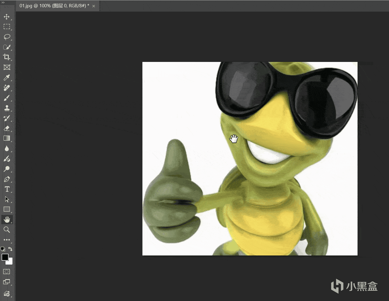Expand the toolbar with double-arrow
The width and height of the screenshot is (389, 301).
point(3,2)
